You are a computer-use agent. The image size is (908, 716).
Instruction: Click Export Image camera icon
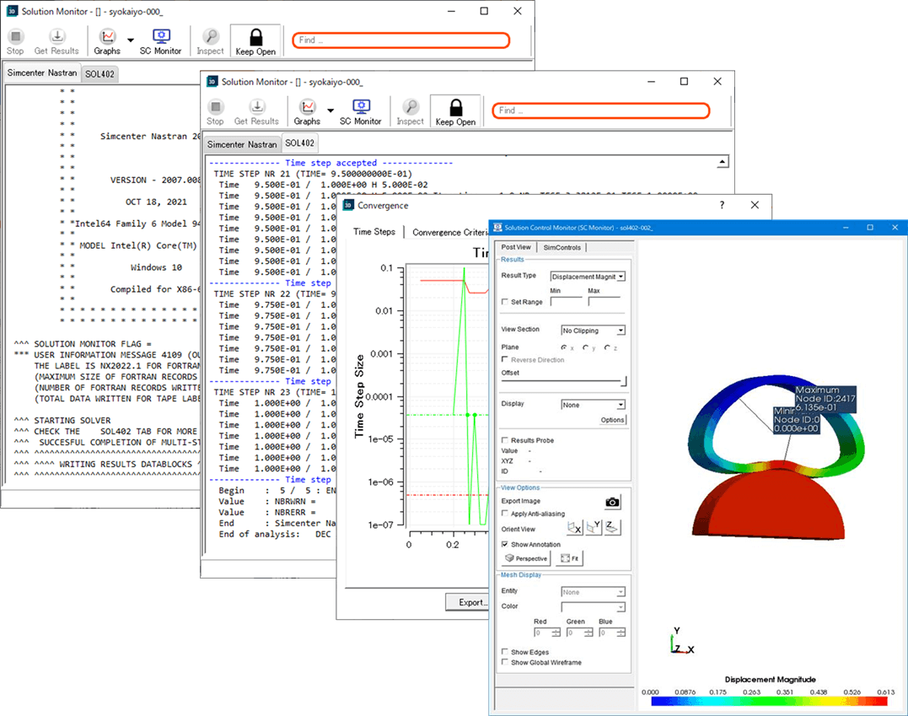pyautogui.click(x=612, y=503)
